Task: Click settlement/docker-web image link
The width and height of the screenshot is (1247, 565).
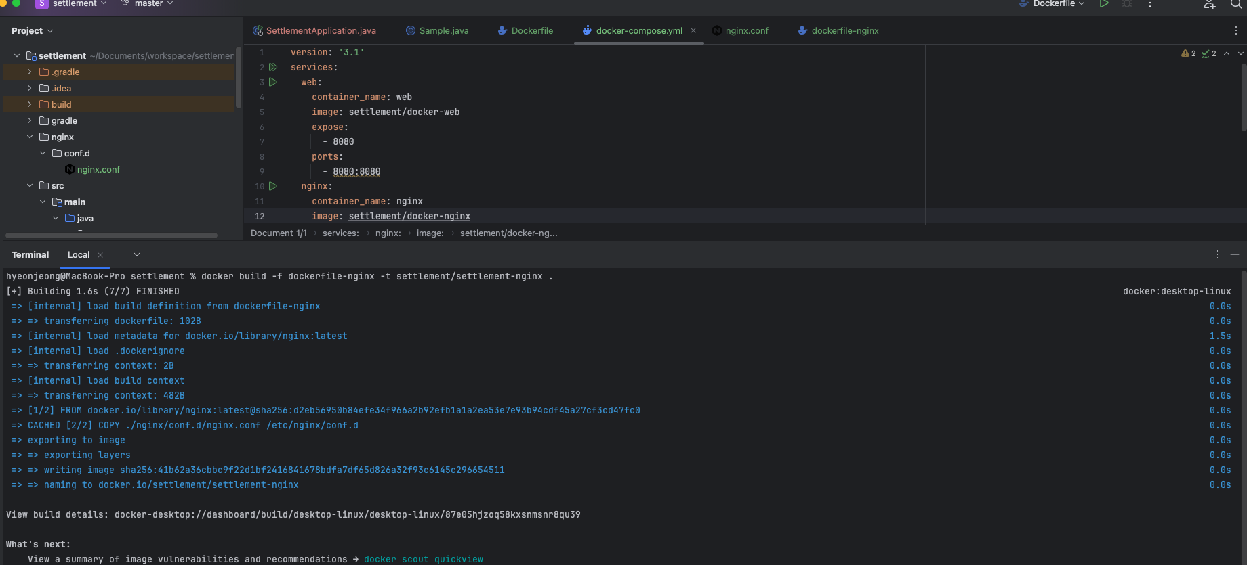Action: point(404,112)
